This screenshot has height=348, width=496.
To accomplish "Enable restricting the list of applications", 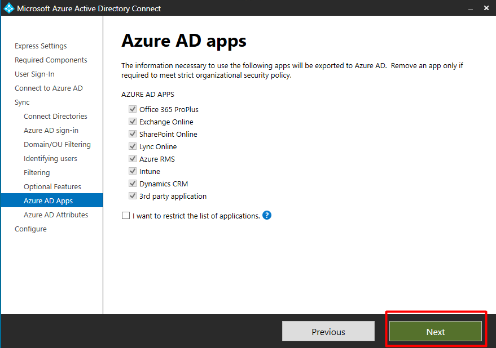I will click(126, 216).
